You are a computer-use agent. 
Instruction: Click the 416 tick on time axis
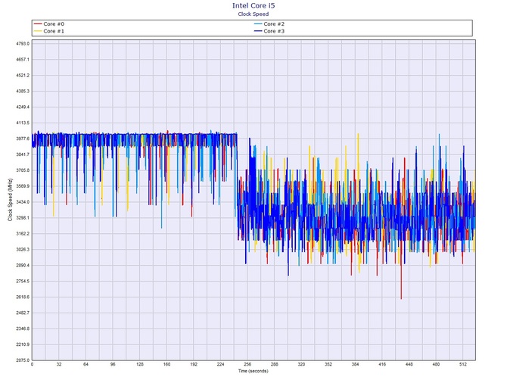tap(382, 364)
